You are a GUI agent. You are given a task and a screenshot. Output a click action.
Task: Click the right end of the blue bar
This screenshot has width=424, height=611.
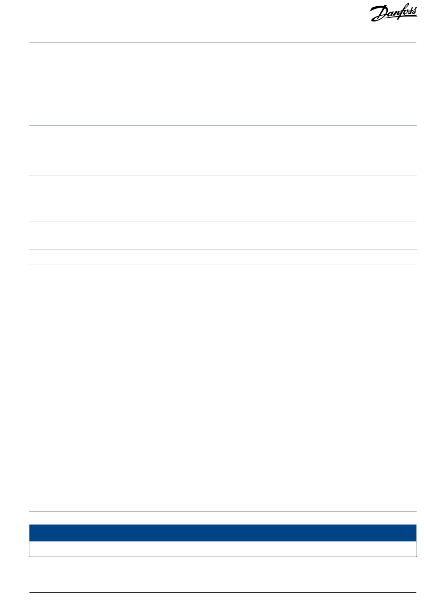(x=412, y=533)
